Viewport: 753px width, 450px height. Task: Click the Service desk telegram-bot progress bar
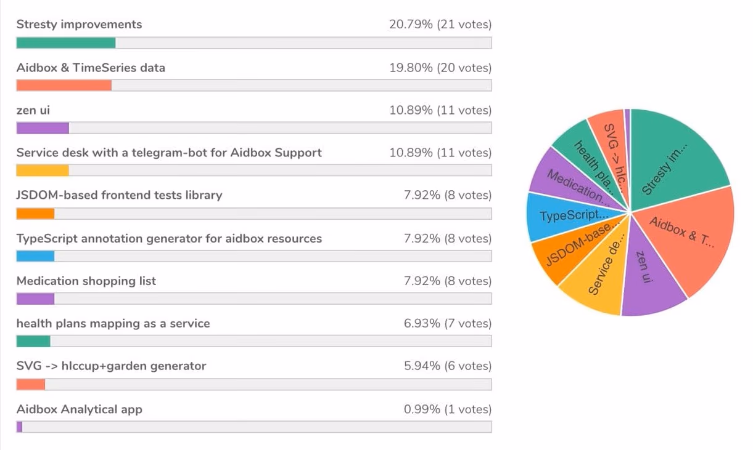[253, 171]
